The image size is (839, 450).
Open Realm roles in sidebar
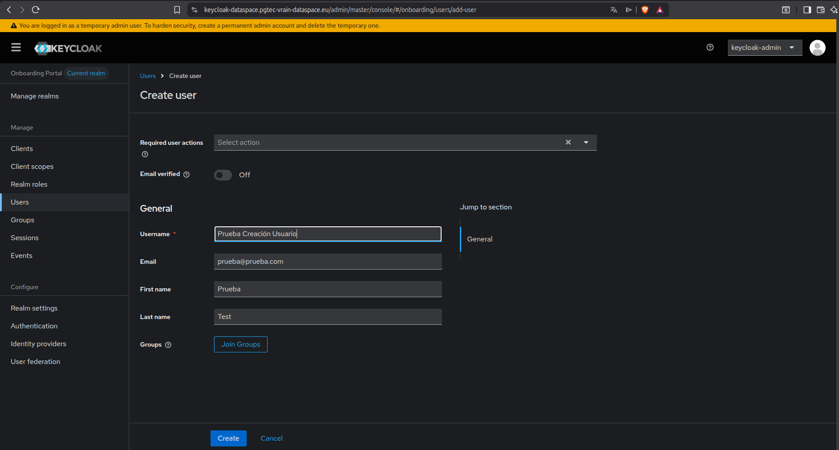[x=29, y=184]
